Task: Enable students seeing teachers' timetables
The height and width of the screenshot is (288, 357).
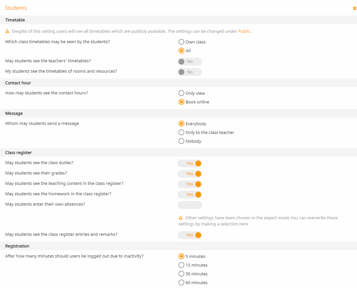Action: [x=190, y=62]
